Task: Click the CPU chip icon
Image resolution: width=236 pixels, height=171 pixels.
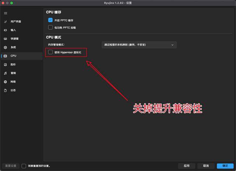Action: [x=6, y=56]
